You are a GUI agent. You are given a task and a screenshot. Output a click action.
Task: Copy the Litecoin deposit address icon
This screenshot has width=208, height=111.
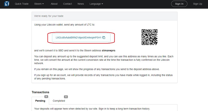104,38
